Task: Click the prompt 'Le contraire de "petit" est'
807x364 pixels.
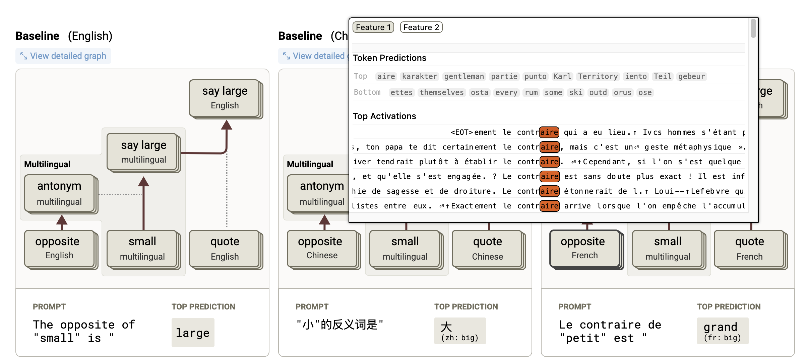Action: click(610, 331)
